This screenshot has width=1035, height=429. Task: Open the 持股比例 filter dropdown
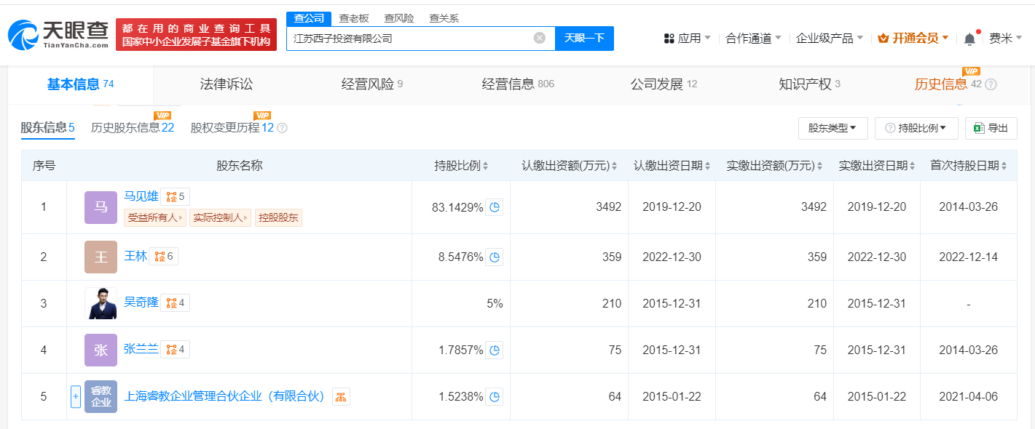[916, 128]
